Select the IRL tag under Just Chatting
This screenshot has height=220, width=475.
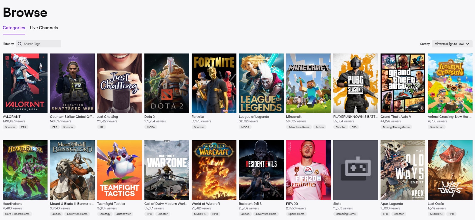pyautogui.click(x=102, y=127)
